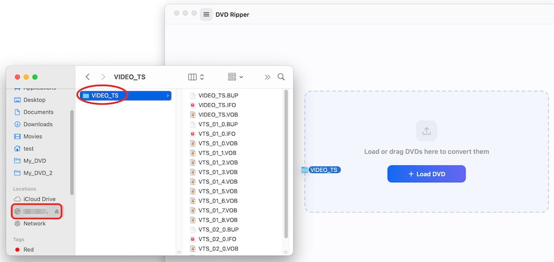Click the Movies film icon in sidebar
The width and height of the screenshot is (554, 262).
pos(18,136)
